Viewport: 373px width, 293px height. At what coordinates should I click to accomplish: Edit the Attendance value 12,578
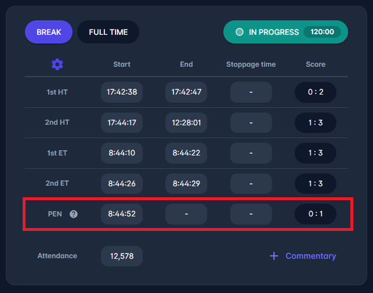pyautogui.click(x=122, y=256)
